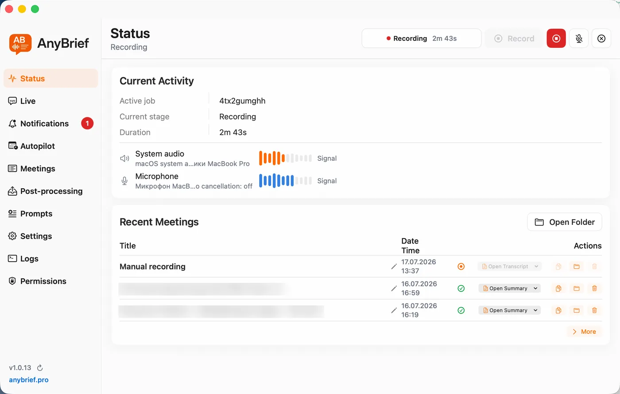Click the active job ID 4tx2gumghh
Image resolution: width=620 pixels, height=394 pixels.
pos(242,101)
